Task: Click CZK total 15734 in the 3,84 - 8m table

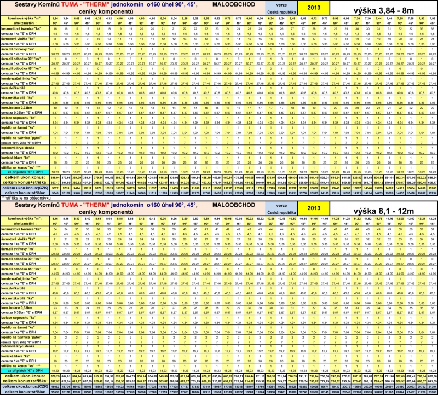Action: click(433, 193)
